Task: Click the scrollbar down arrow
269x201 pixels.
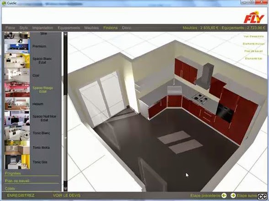Action: [x=65, y=189]
